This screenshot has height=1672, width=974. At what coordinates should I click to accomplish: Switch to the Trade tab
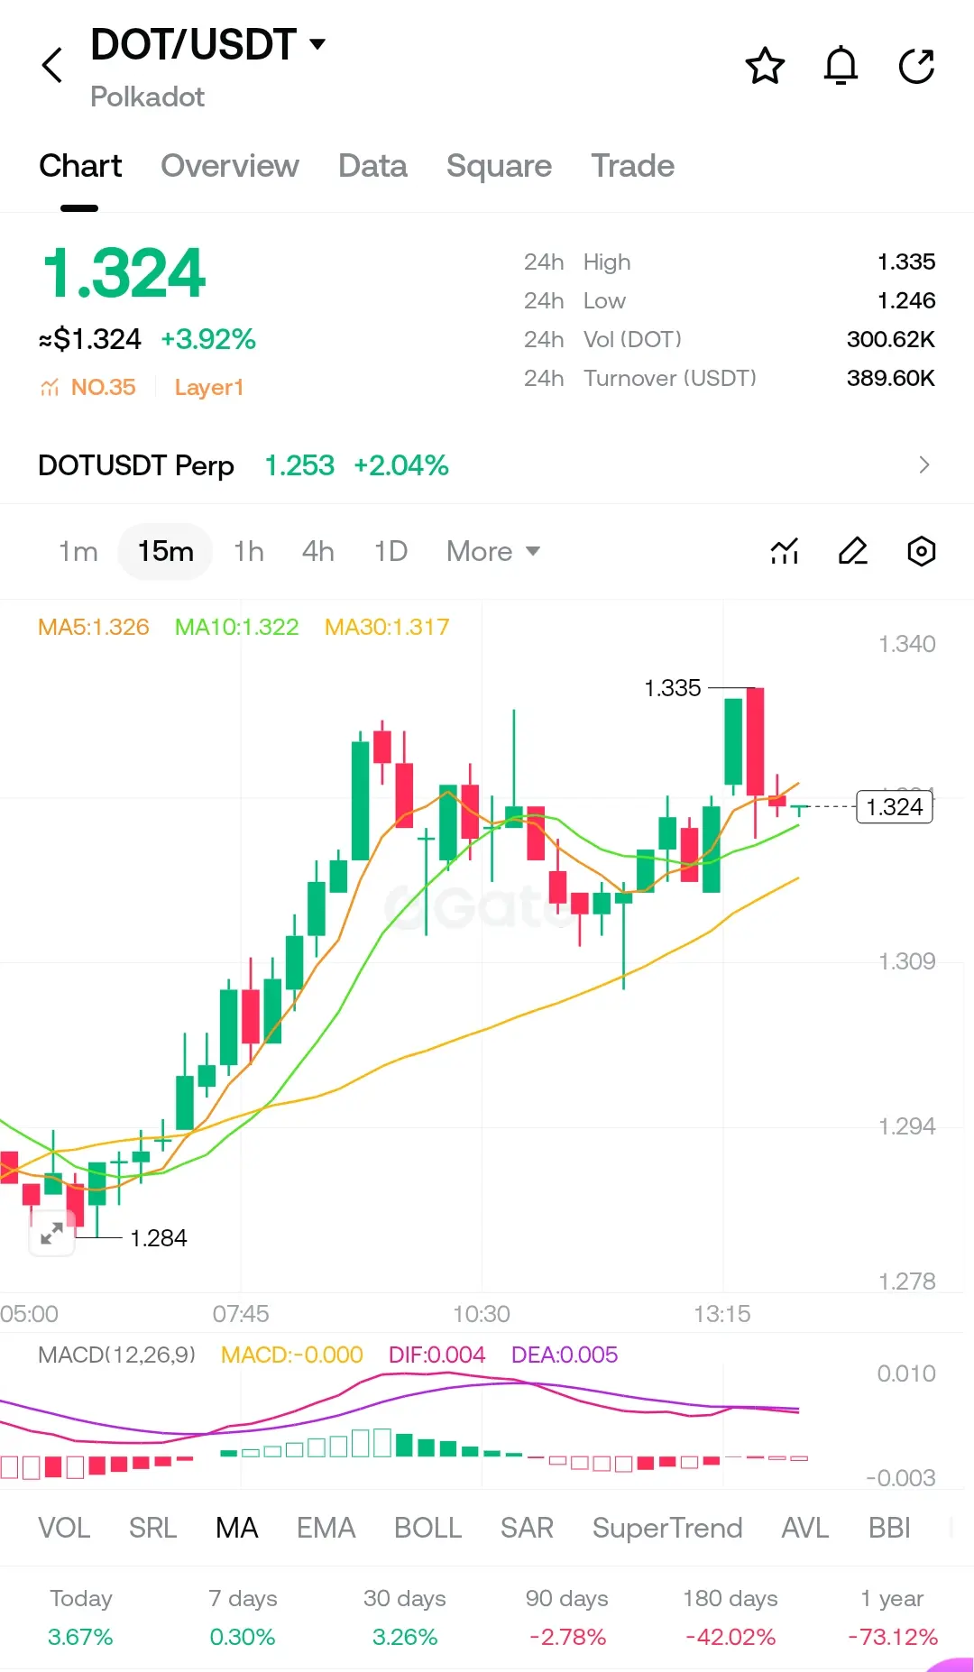pos(632,166)
